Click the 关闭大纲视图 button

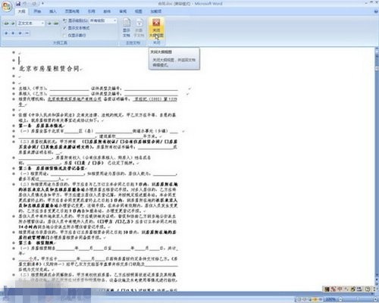point(156,28)
